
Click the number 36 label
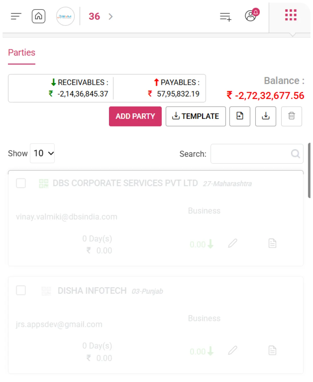(x=94, y=17)
